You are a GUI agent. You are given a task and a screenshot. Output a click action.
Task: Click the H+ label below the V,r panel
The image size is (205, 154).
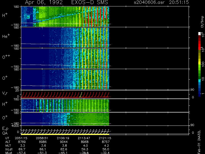[x=5, y=104]
